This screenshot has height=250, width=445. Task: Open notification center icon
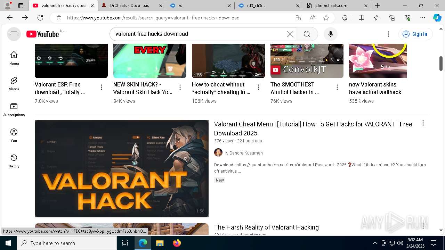pos(434,243)
